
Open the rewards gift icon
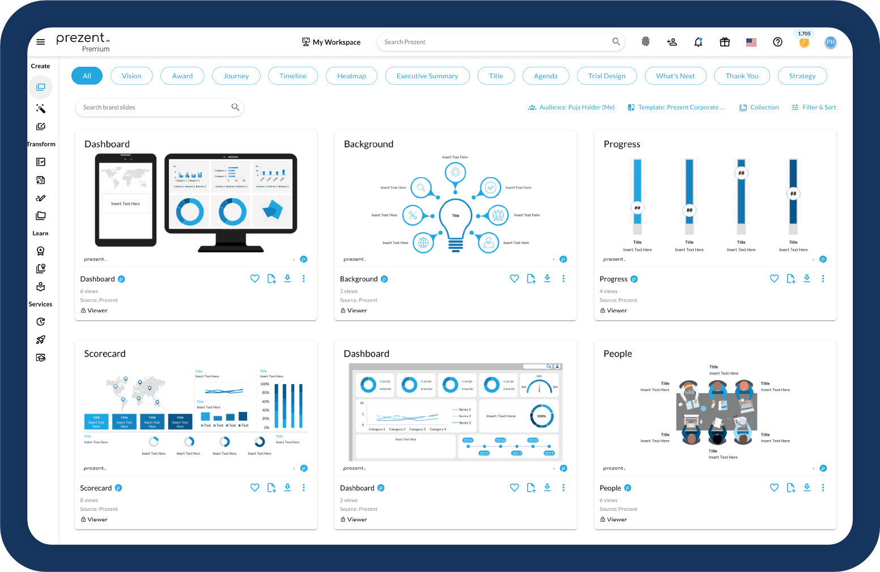[724, 41]
